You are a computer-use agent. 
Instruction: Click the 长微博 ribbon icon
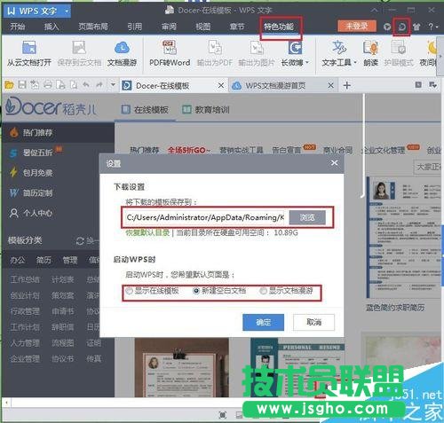tap(295, 48)
